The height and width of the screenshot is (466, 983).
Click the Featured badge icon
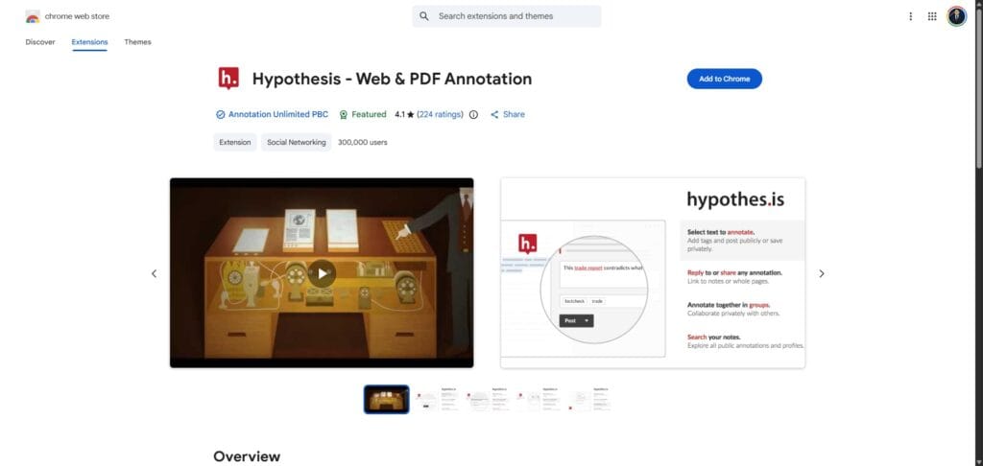pos(344,115)
